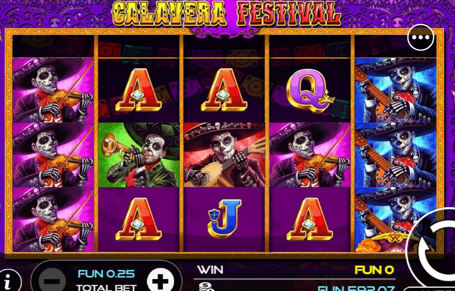Increase total bet with plus button
This screenshot has width=455, height=291.
(x=160, y=280)
